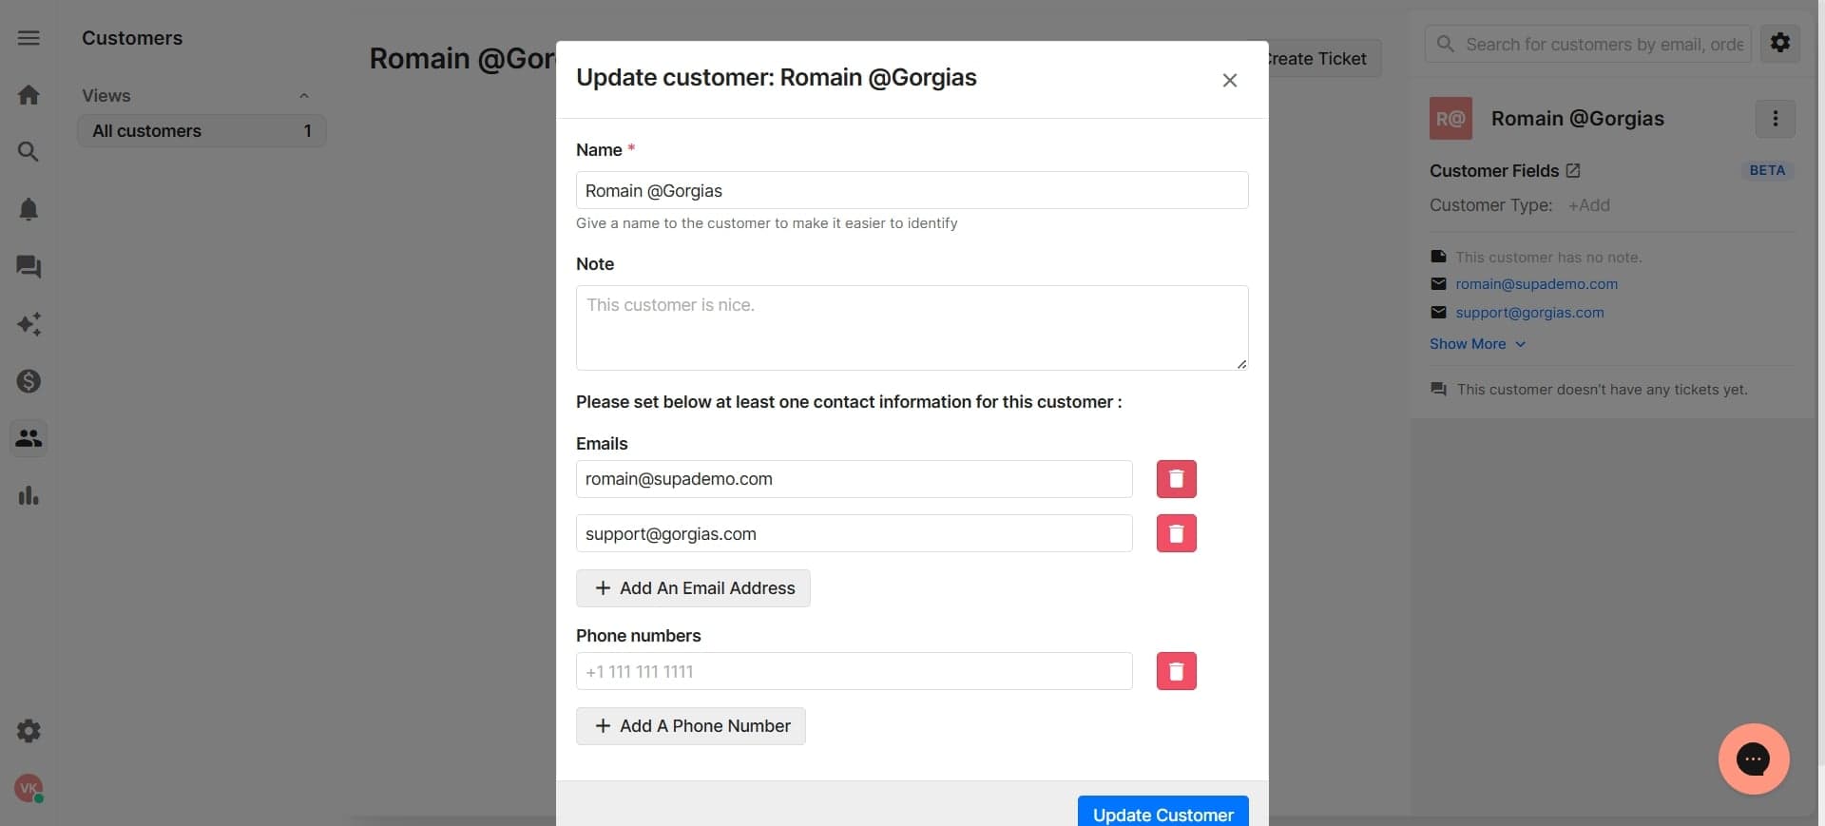Edit the romain@supademo.com email field
1825x826 pixels.
(854, 479)
